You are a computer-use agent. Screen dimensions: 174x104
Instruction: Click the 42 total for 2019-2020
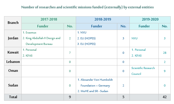pyautogui.click(x=165, y=97)
